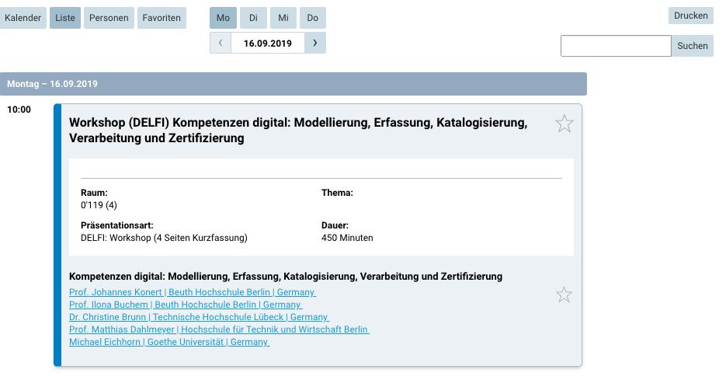Click the Montag – 16.09.2019 header bar
Screen dimensions: 726x387
click(293, 84)
